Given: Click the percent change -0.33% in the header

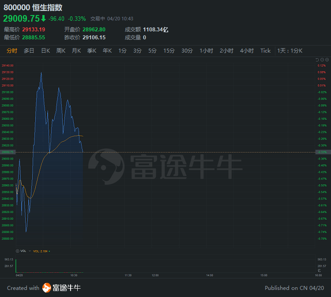Looking at the screenshot, I should [x=77, y=19].
